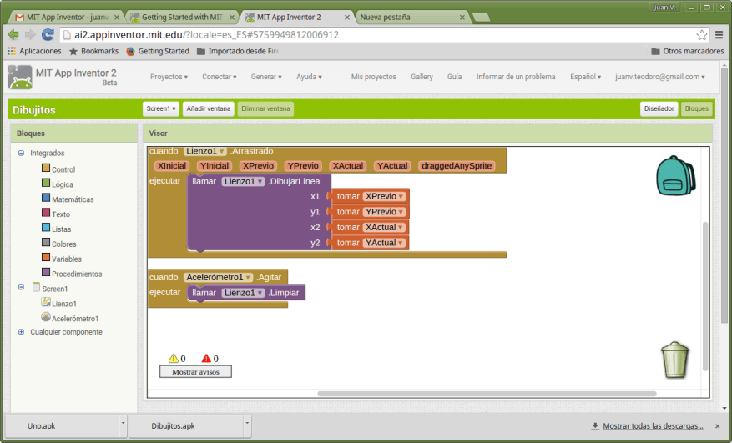
Task: Click the MIT App Inventor Android logo
Action: (x=20, y=78)
